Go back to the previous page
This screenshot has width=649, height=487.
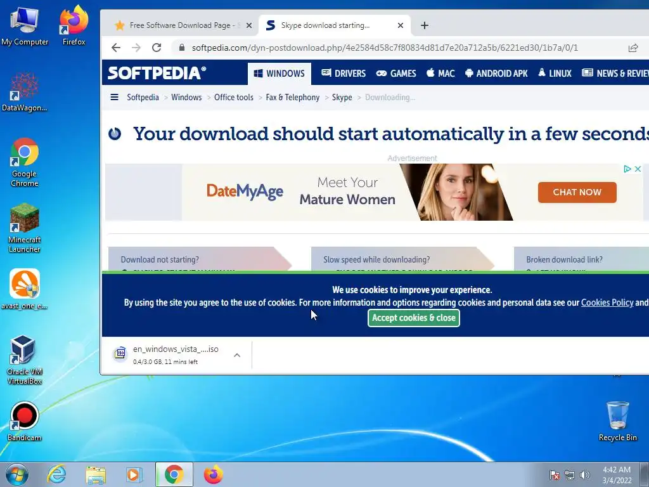116,48
